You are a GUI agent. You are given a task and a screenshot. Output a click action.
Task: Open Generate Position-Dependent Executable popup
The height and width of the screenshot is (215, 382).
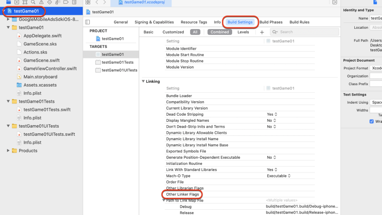coord(271,157)
